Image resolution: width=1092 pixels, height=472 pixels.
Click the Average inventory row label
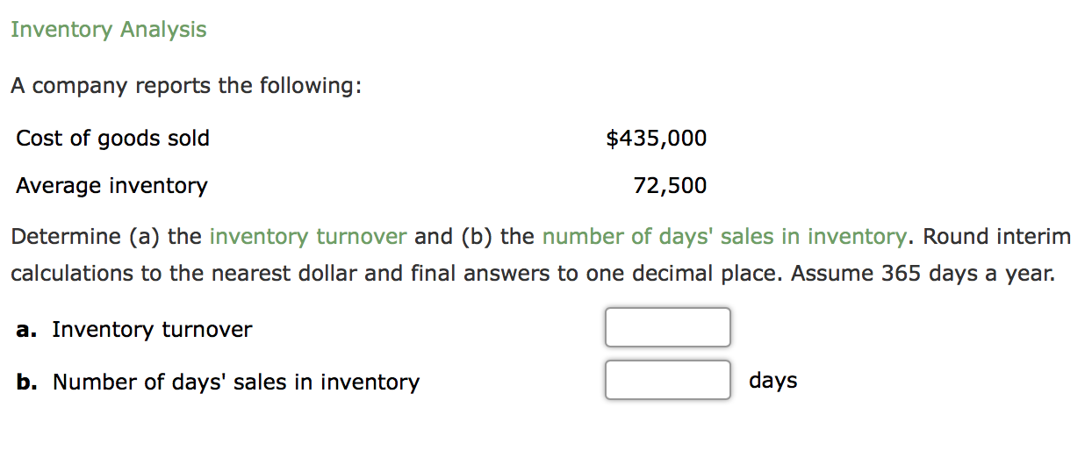pyautogui.click(x=111, y=186)
